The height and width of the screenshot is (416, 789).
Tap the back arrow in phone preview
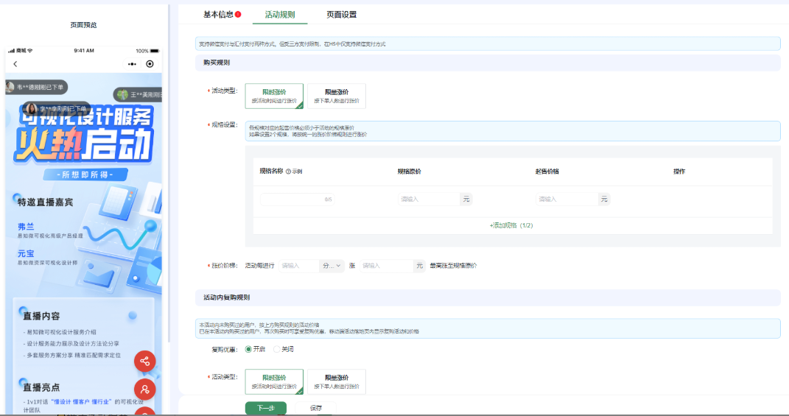15,64
